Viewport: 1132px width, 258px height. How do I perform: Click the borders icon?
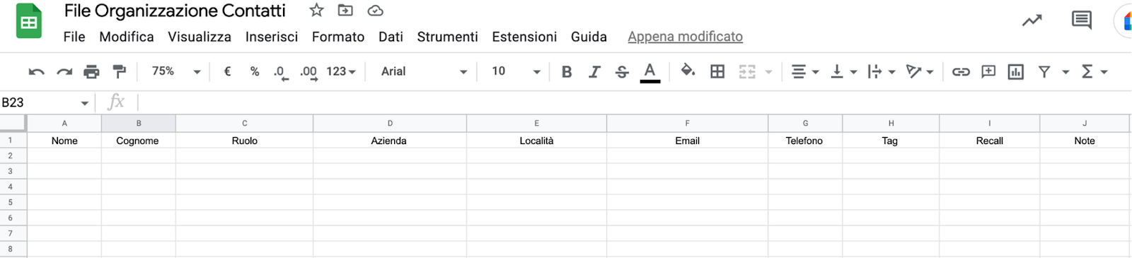[x=717, y=71]
